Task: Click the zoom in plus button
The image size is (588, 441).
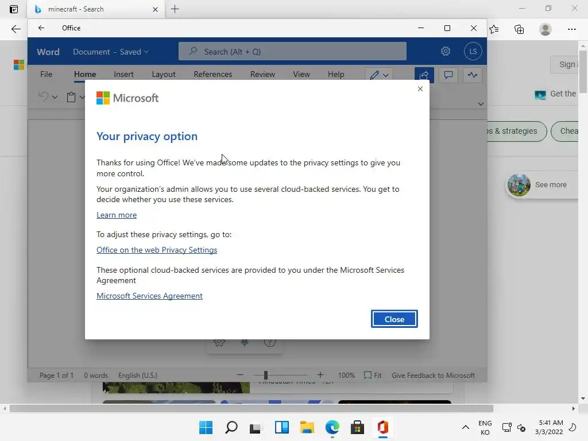Action: (x=320, y=375)
